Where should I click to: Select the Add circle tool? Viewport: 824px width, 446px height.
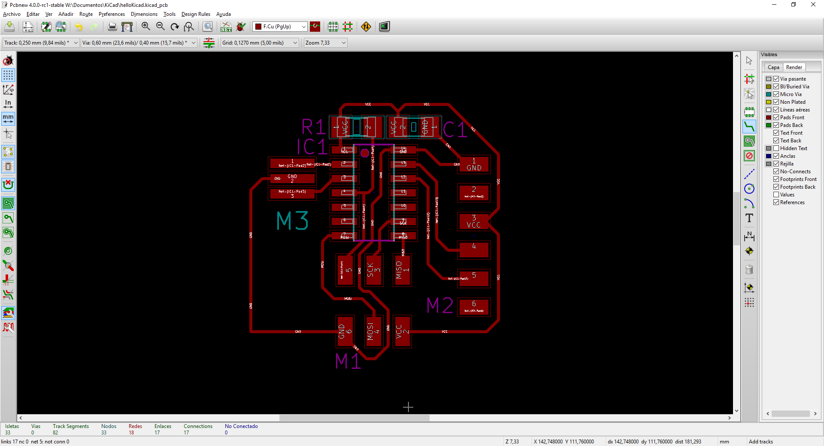click(749, 189)
